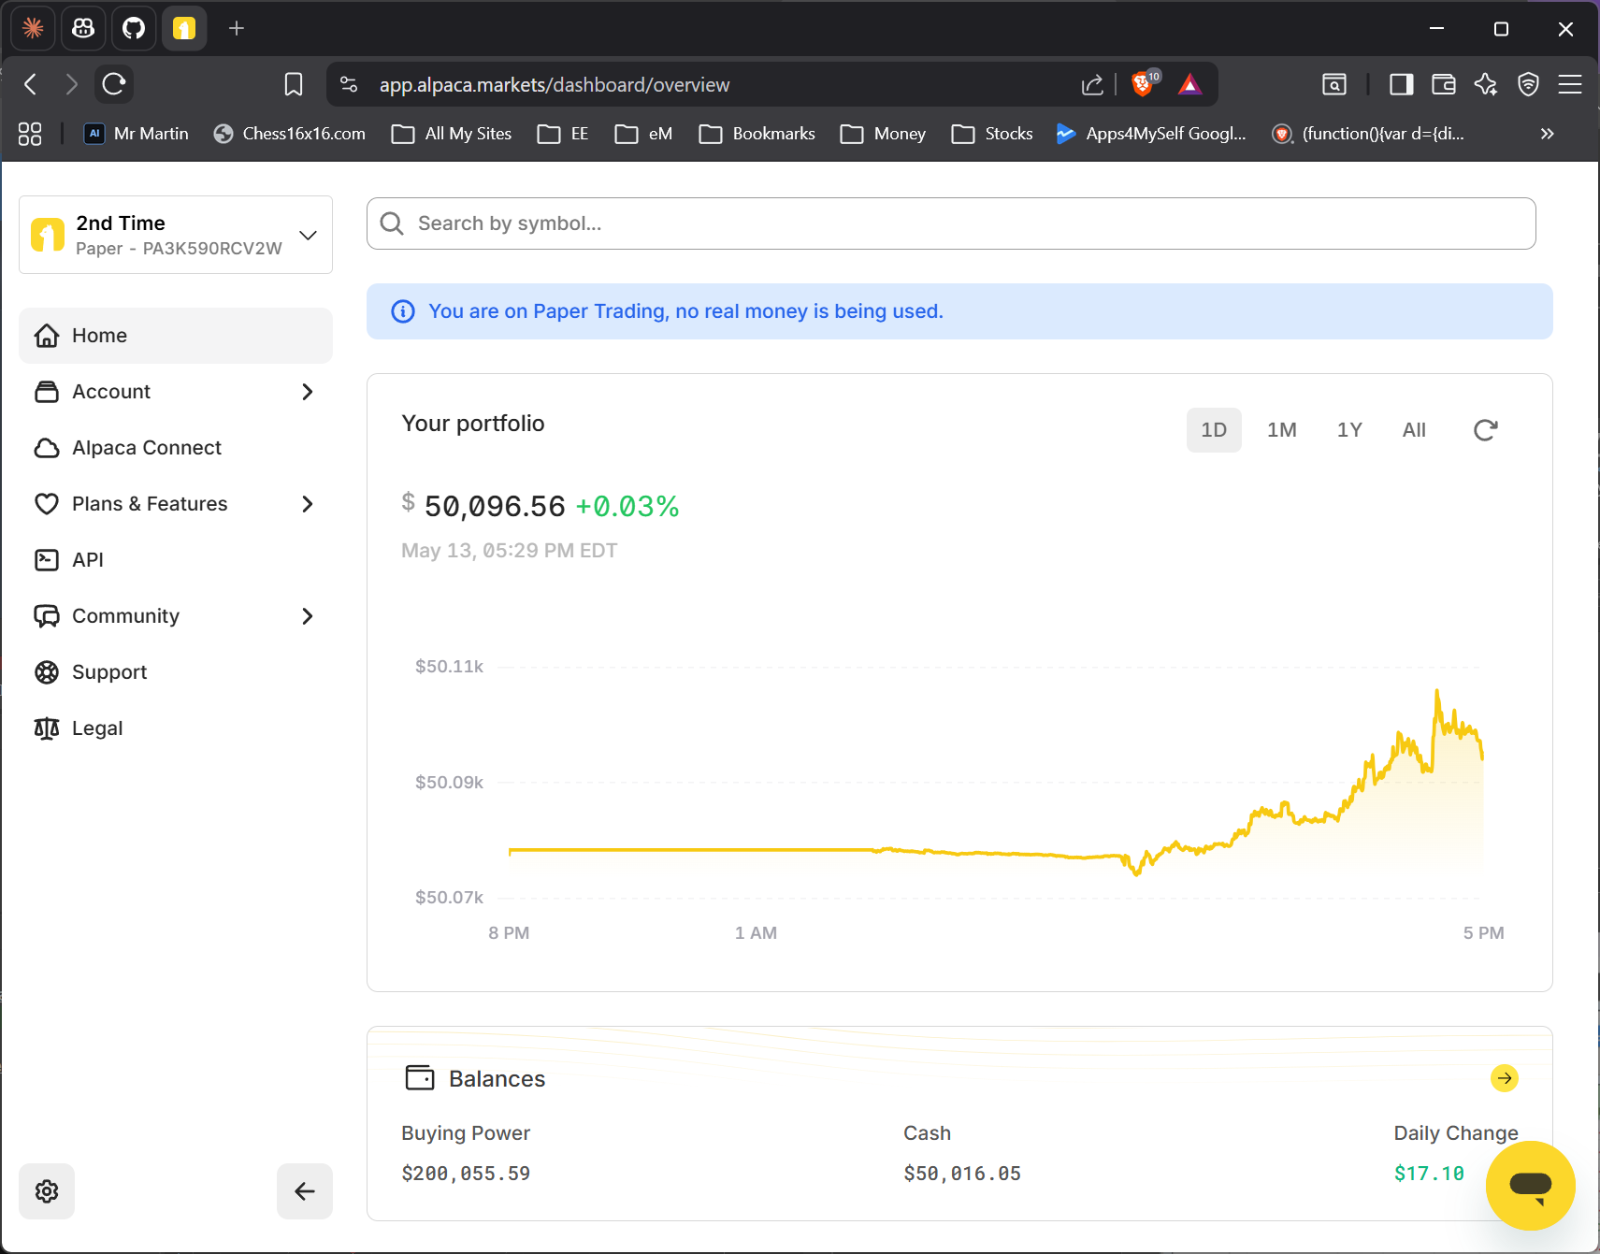The height and width of the screenshot is (1254, 1600).
Task: Switch to the Claude asterisk tab
Action: (33, 29)
